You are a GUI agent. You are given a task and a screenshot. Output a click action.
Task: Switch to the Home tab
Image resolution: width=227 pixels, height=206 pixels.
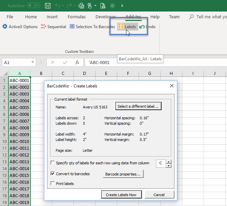31,17
